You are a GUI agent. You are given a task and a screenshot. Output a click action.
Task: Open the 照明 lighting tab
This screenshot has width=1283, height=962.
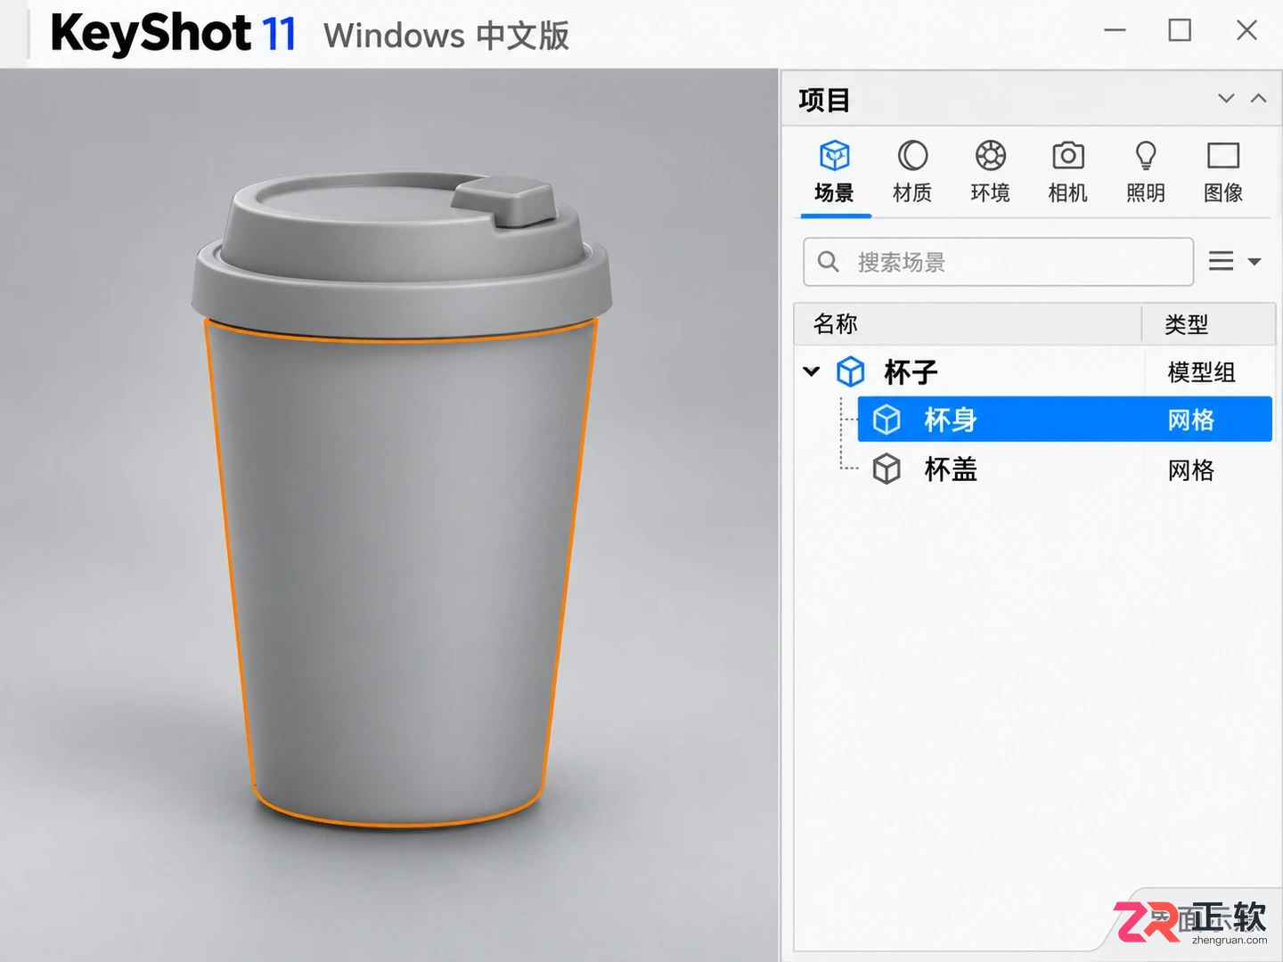(1145, 172)
